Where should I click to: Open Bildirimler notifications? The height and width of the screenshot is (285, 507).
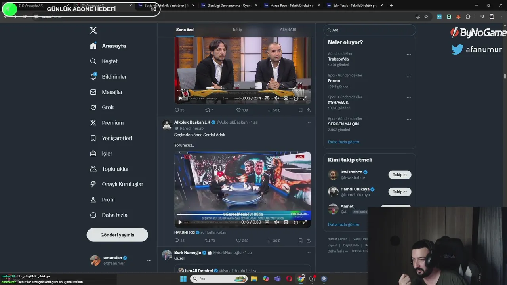click(x=108, y=77)
